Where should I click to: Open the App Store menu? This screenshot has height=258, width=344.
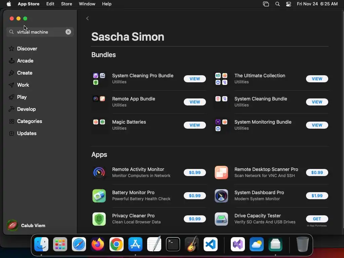pyautogui.click(x=29, y=4)
